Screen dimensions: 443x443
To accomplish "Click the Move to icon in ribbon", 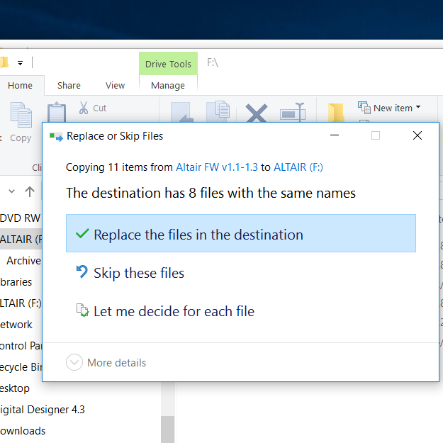I will [x=181, y=112].
